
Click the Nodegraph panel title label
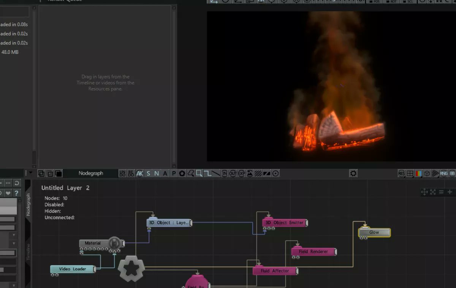point(91,173)
